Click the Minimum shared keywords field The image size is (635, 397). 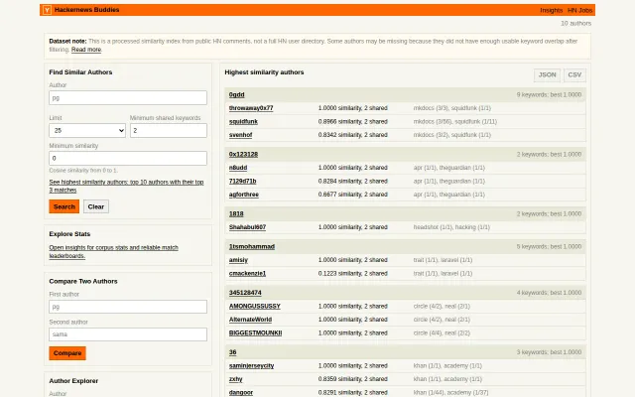pyautogui.click(x=169, y=130)
